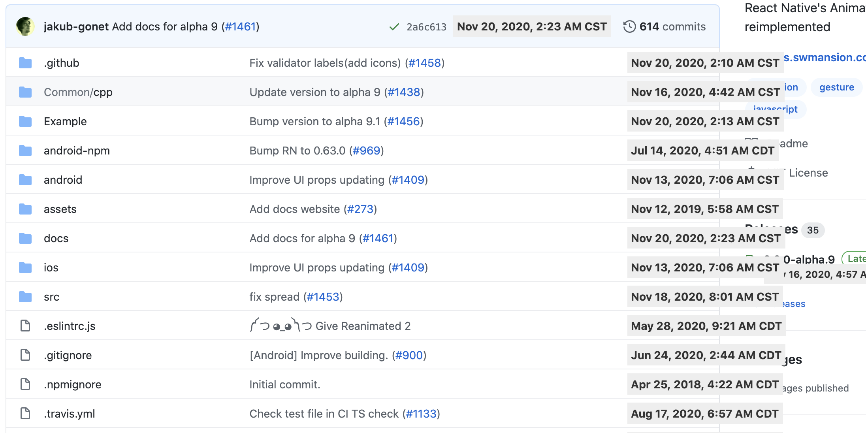This screenshot has width=866, height=433.
Task: Click the src folder icon
Action: click(x=25, y=297)
